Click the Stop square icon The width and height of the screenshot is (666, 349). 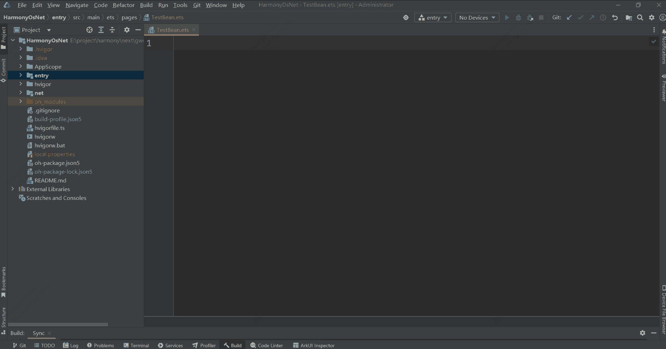541,18
